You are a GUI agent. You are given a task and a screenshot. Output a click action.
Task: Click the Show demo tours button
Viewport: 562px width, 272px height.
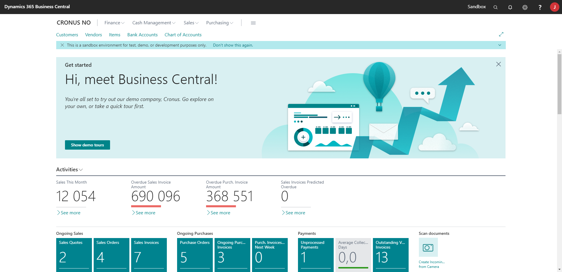point(87,145)
